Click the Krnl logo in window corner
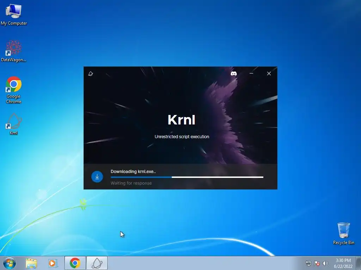Viewport: 361px width, 270px height. tap(91, 73)
